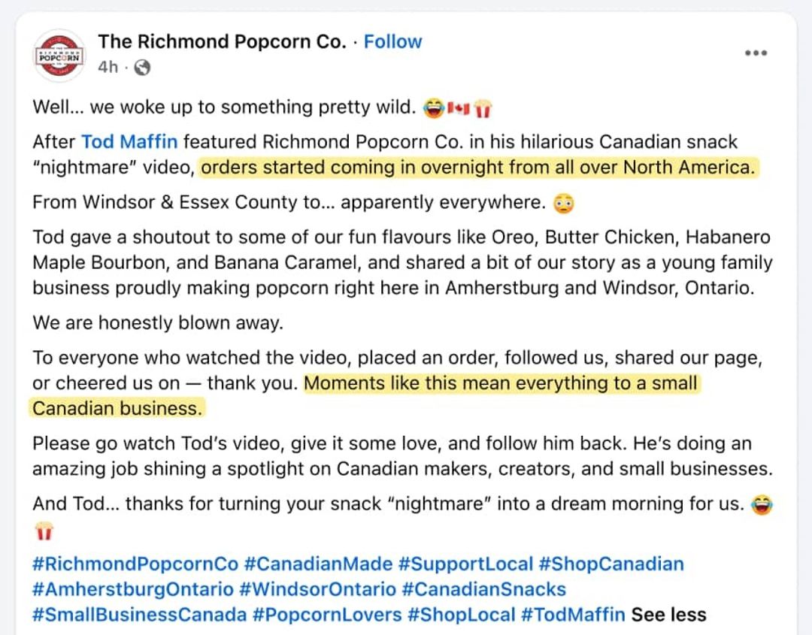The width and height of the screenshot is (812, 635).
Task: Open the three-dot post options menu
Action: (756, 53)
